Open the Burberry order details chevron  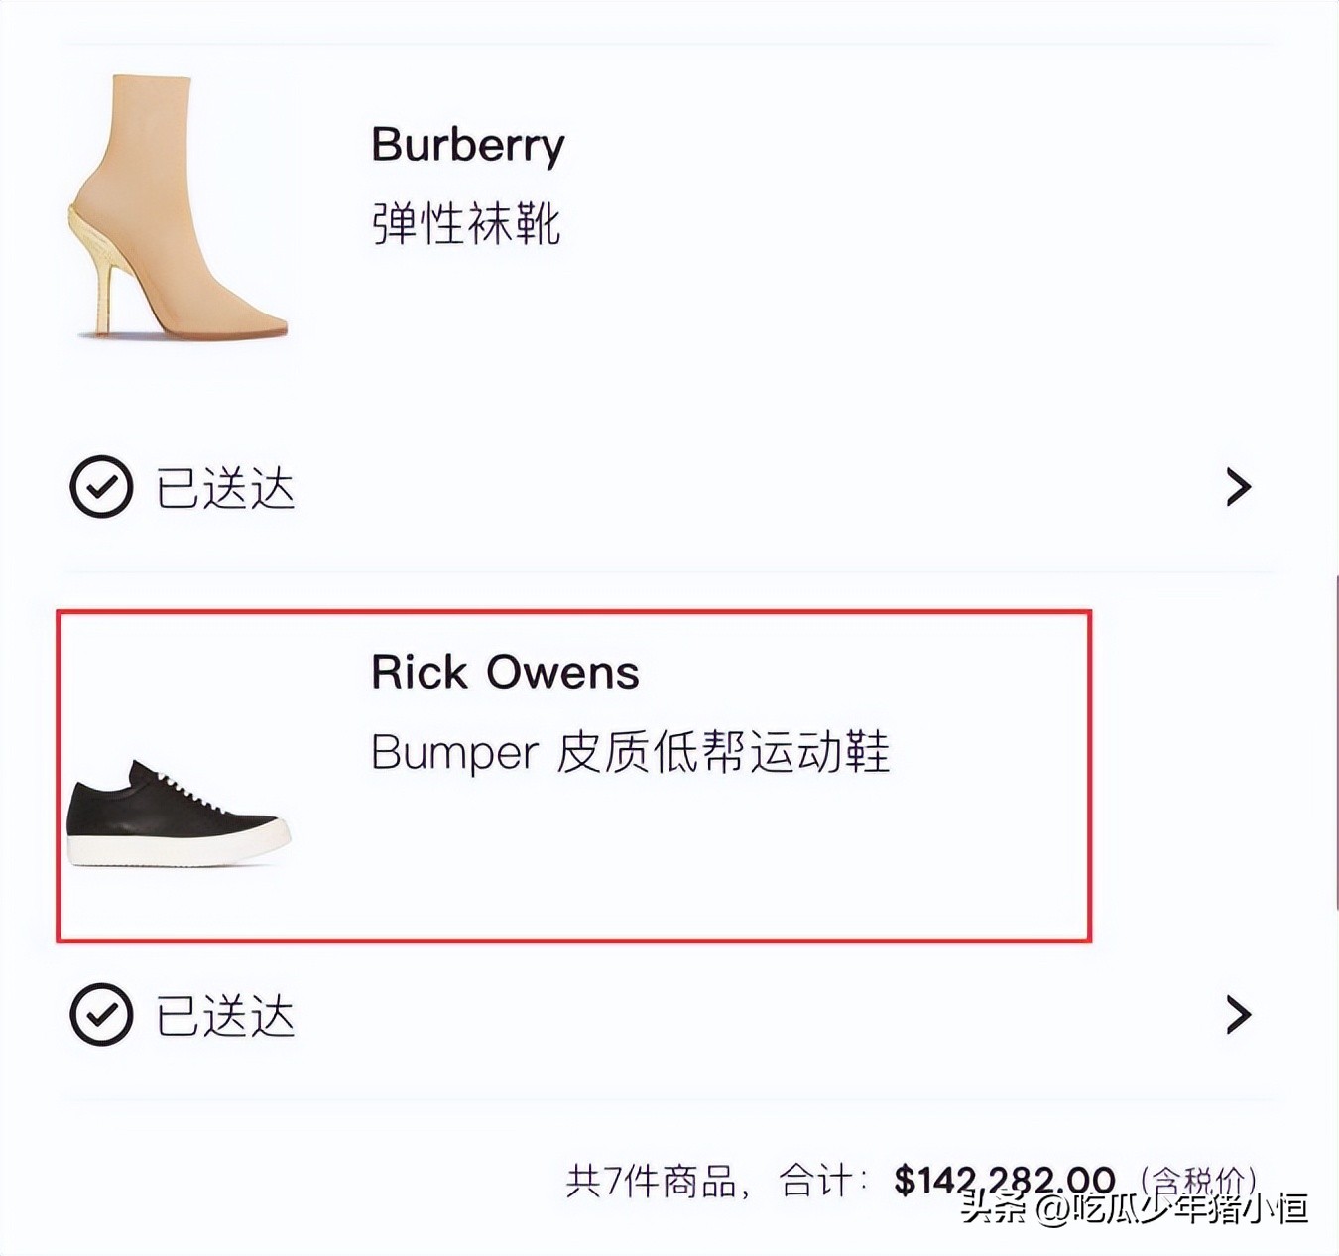point(1237,487)
